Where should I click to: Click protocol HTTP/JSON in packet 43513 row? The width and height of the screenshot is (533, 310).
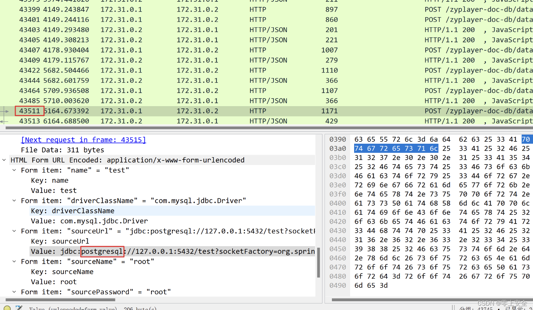(x=268, y=121)
